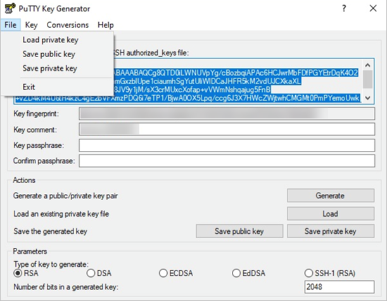Click the 'Generate a public/private key pair' label
The width and height of the screenshot is (387, 301).
[65, 196]
